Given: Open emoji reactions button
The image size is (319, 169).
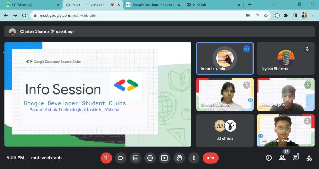Looking at the screenshot, I should pos(150,158).
